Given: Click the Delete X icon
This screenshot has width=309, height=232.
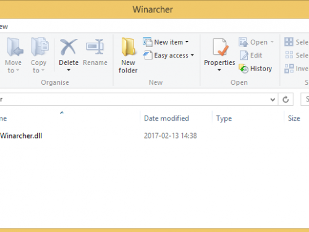Looking at the screenshot, I should pyautogui.click(x=69, y=47).
